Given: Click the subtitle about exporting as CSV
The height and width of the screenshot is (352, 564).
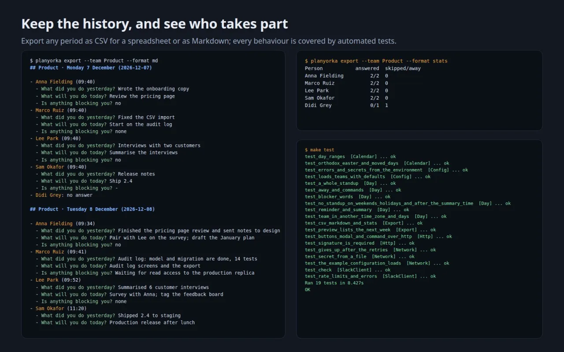Looking at the screenshot, I should [x=209, y=41].
